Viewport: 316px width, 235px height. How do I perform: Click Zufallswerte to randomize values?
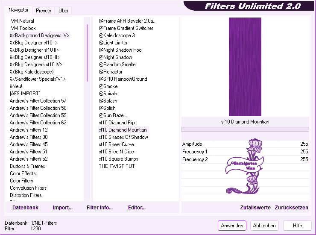click(255, 208)
